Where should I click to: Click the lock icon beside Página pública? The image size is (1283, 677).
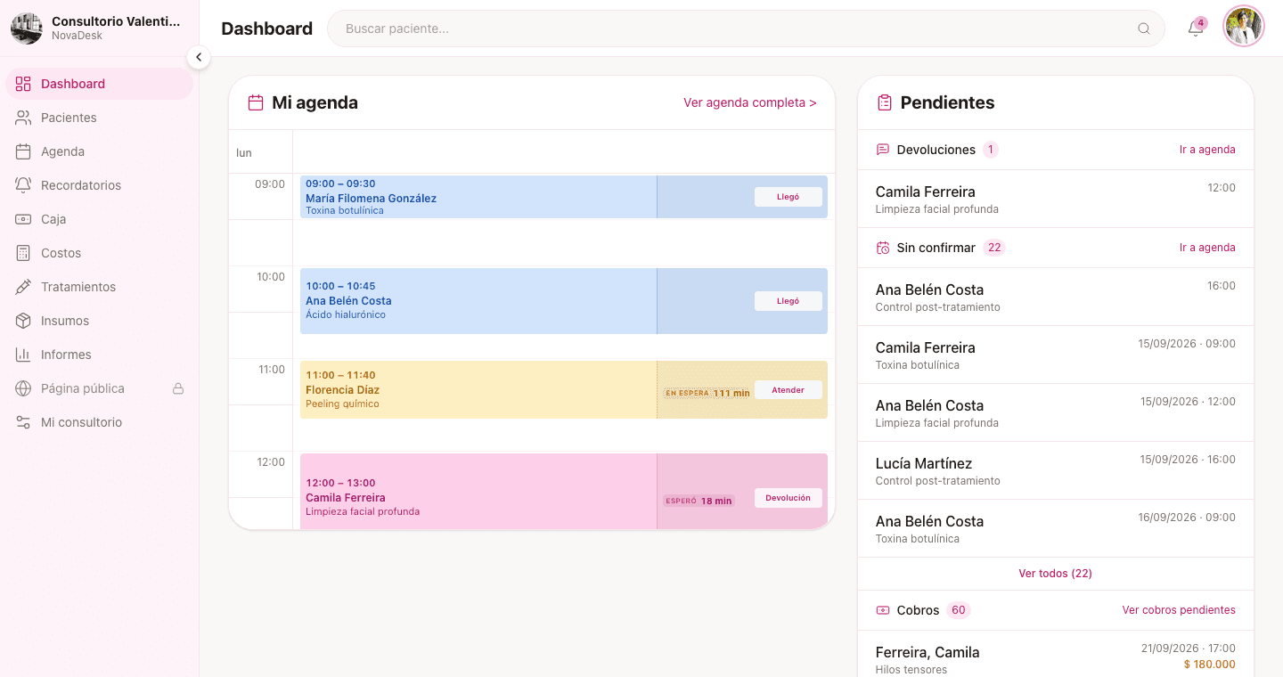[178, 388]
